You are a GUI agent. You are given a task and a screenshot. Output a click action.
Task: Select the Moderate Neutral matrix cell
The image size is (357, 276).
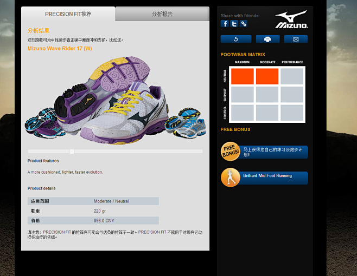pyautogui.click(x=267, y=76)
